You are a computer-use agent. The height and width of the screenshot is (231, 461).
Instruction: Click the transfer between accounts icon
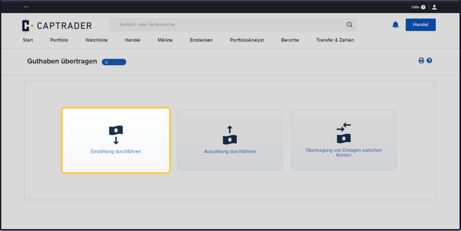click(343, 133)
